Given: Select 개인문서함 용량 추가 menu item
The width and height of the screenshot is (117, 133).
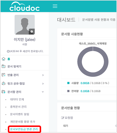Looking at the screenshot, I should (x=23, y=122).
